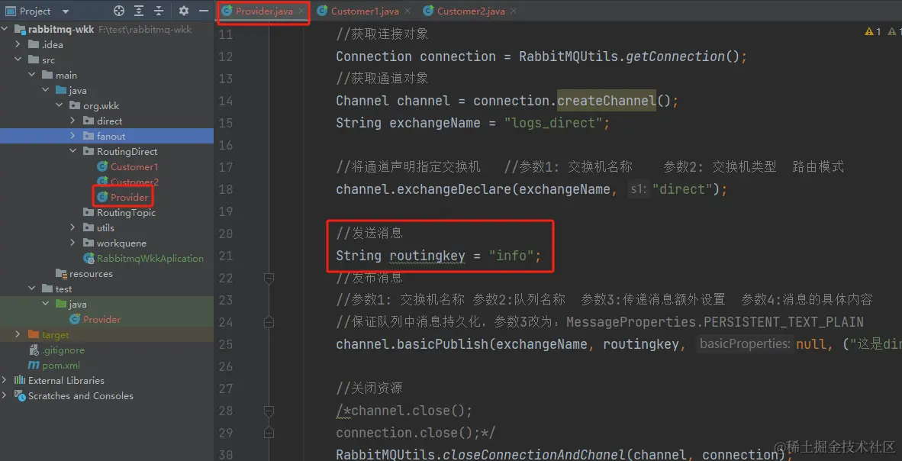Expand the direct package
Screen dimensions: 902x461
pyautogui.click(x=72, y=121)
